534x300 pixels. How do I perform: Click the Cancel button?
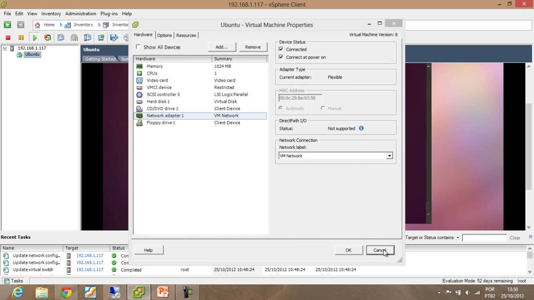pyautogui.click(x=380, y=250)
